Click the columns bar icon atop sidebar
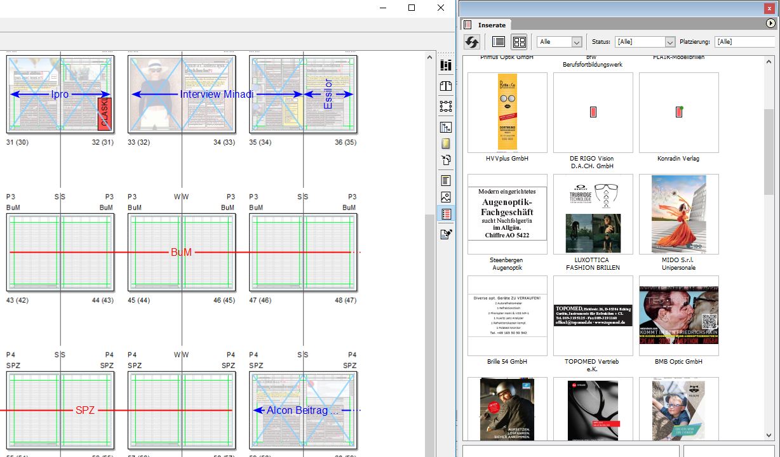780x457 pixels. [x=446, y=65]
